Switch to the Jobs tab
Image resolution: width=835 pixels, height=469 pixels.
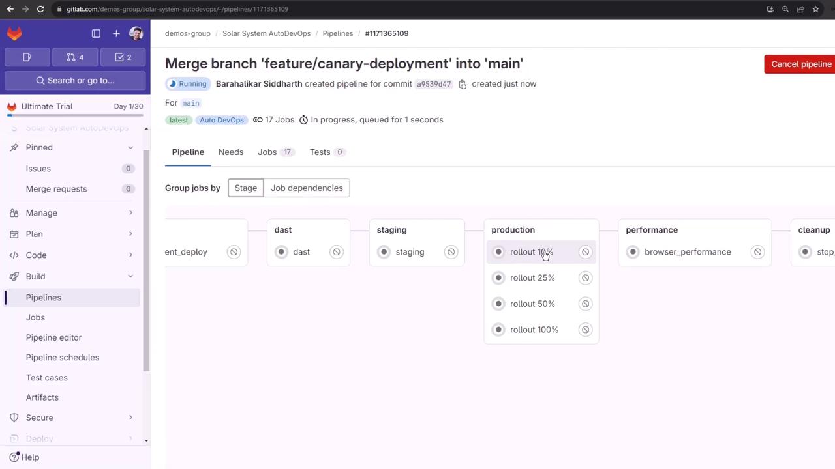(267, 152)
